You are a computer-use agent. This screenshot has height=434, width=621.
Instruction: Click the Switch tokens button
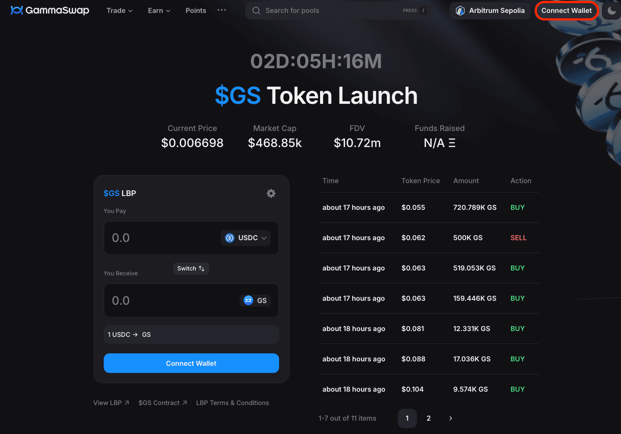pos(191,268)
